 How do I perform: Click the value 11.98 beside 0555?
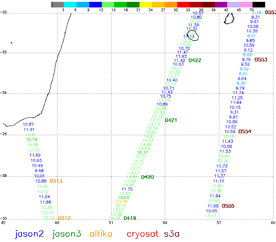coord(213,206)
